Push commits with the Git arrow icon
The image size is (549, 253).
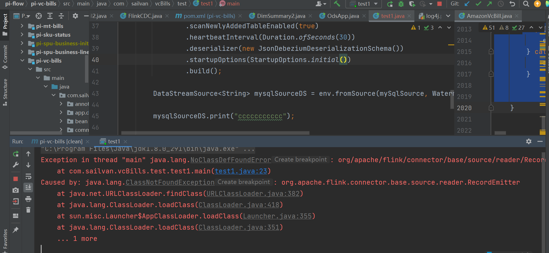pyautogui.click(x=489, y=4)
